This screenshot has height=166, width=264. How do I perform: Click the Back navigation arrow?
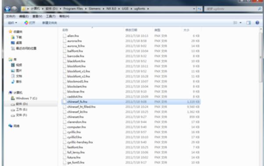click(x=7, y=9)
